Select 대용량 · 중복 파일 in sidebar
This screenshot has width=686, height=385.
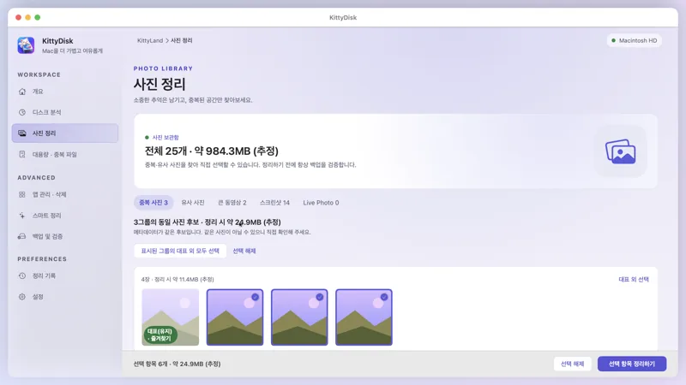click(x=65, y=154)
